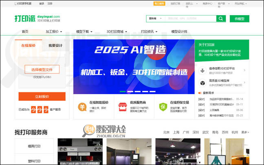Click the orange speaker icon by 最新需求
Screen dimensions: 264x165
(x=200, y=93)
